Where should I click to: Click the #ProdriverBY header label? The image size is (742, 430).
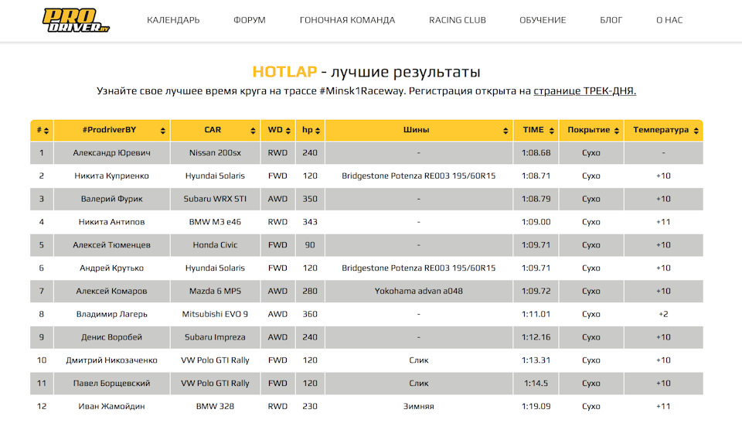109,130
